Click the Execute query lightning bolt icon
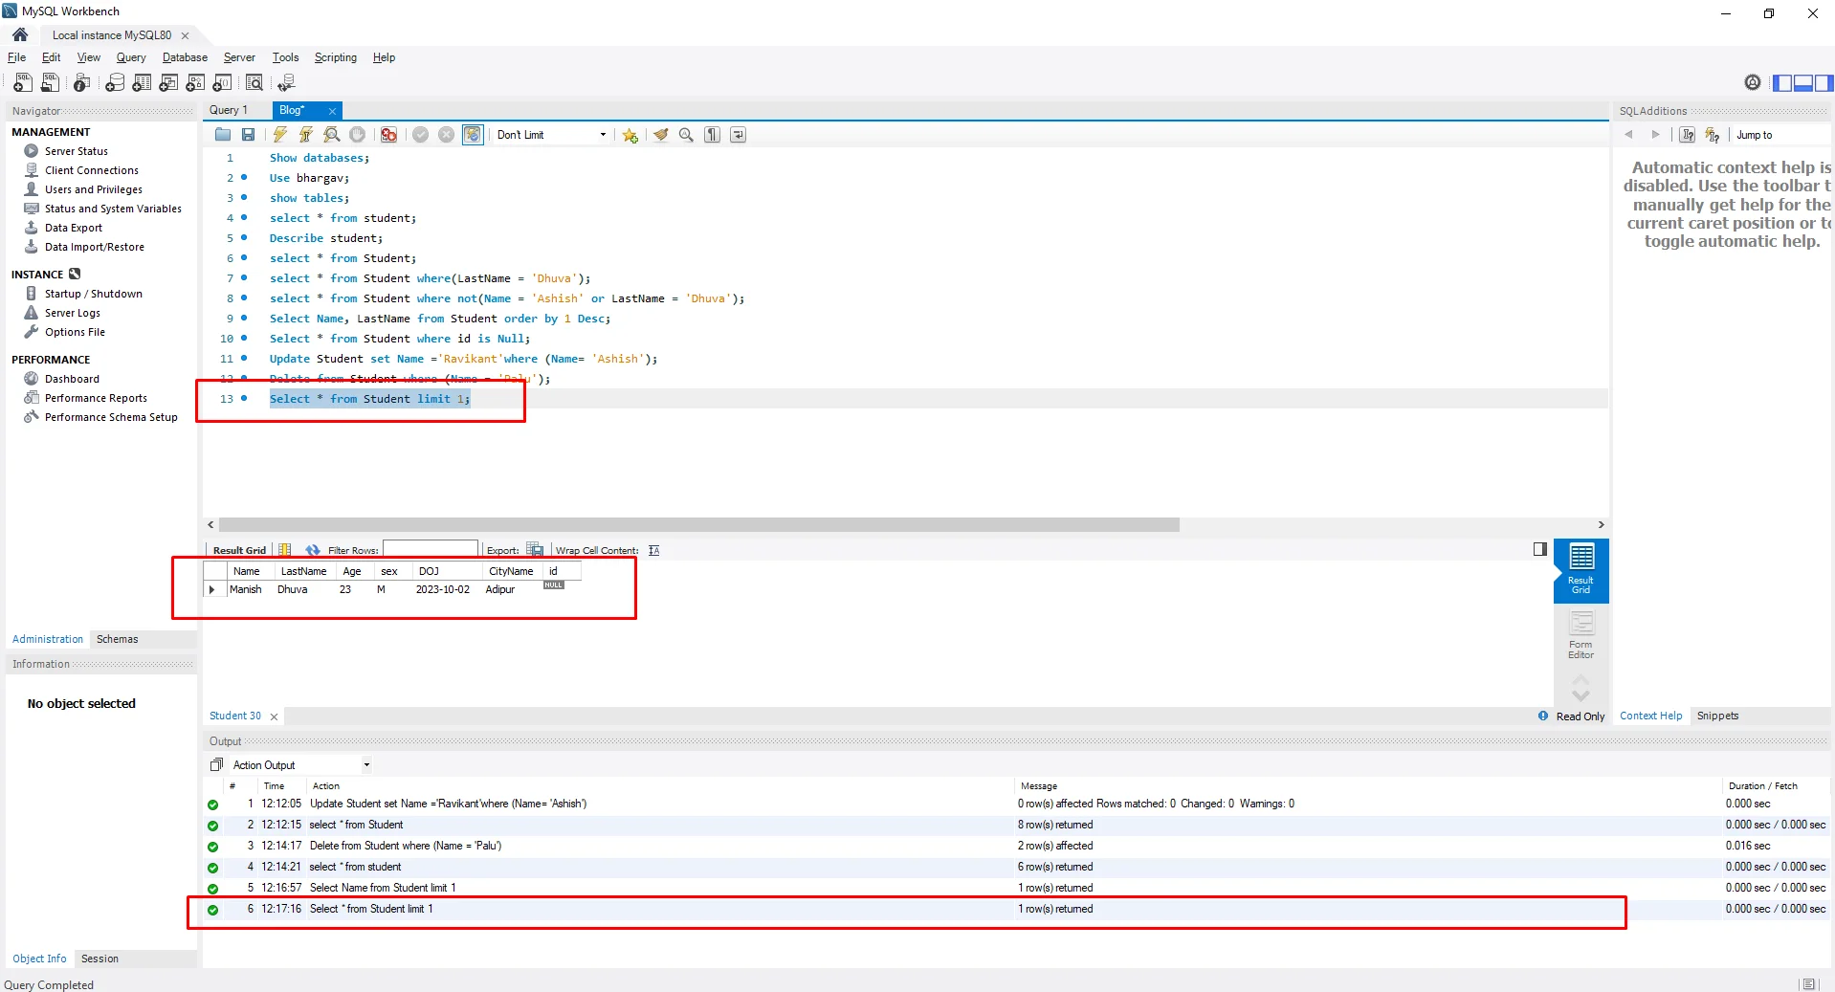Screen dimensions: 1835x992 tap(279, 135)
